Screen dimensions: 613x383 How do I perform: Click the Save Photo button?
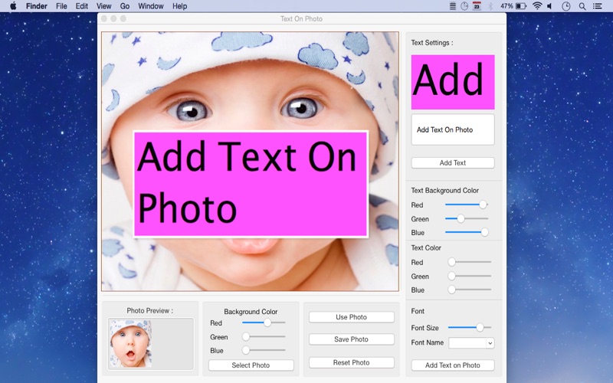[x=352, y=339]
